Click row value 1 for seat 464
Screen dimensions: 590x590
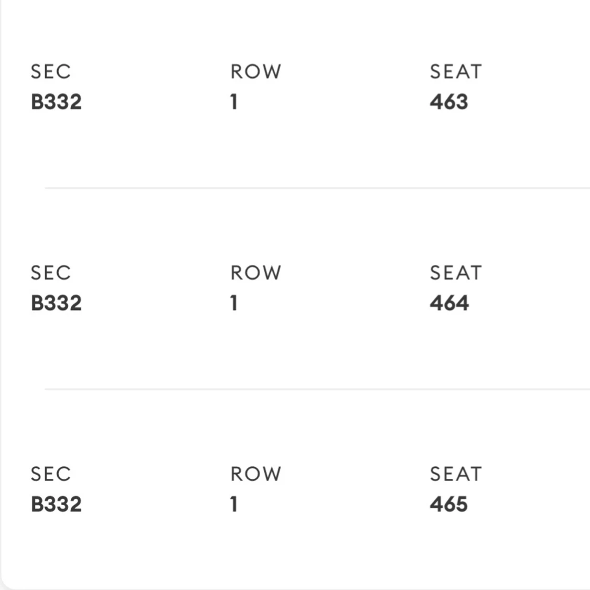point(234,303)
